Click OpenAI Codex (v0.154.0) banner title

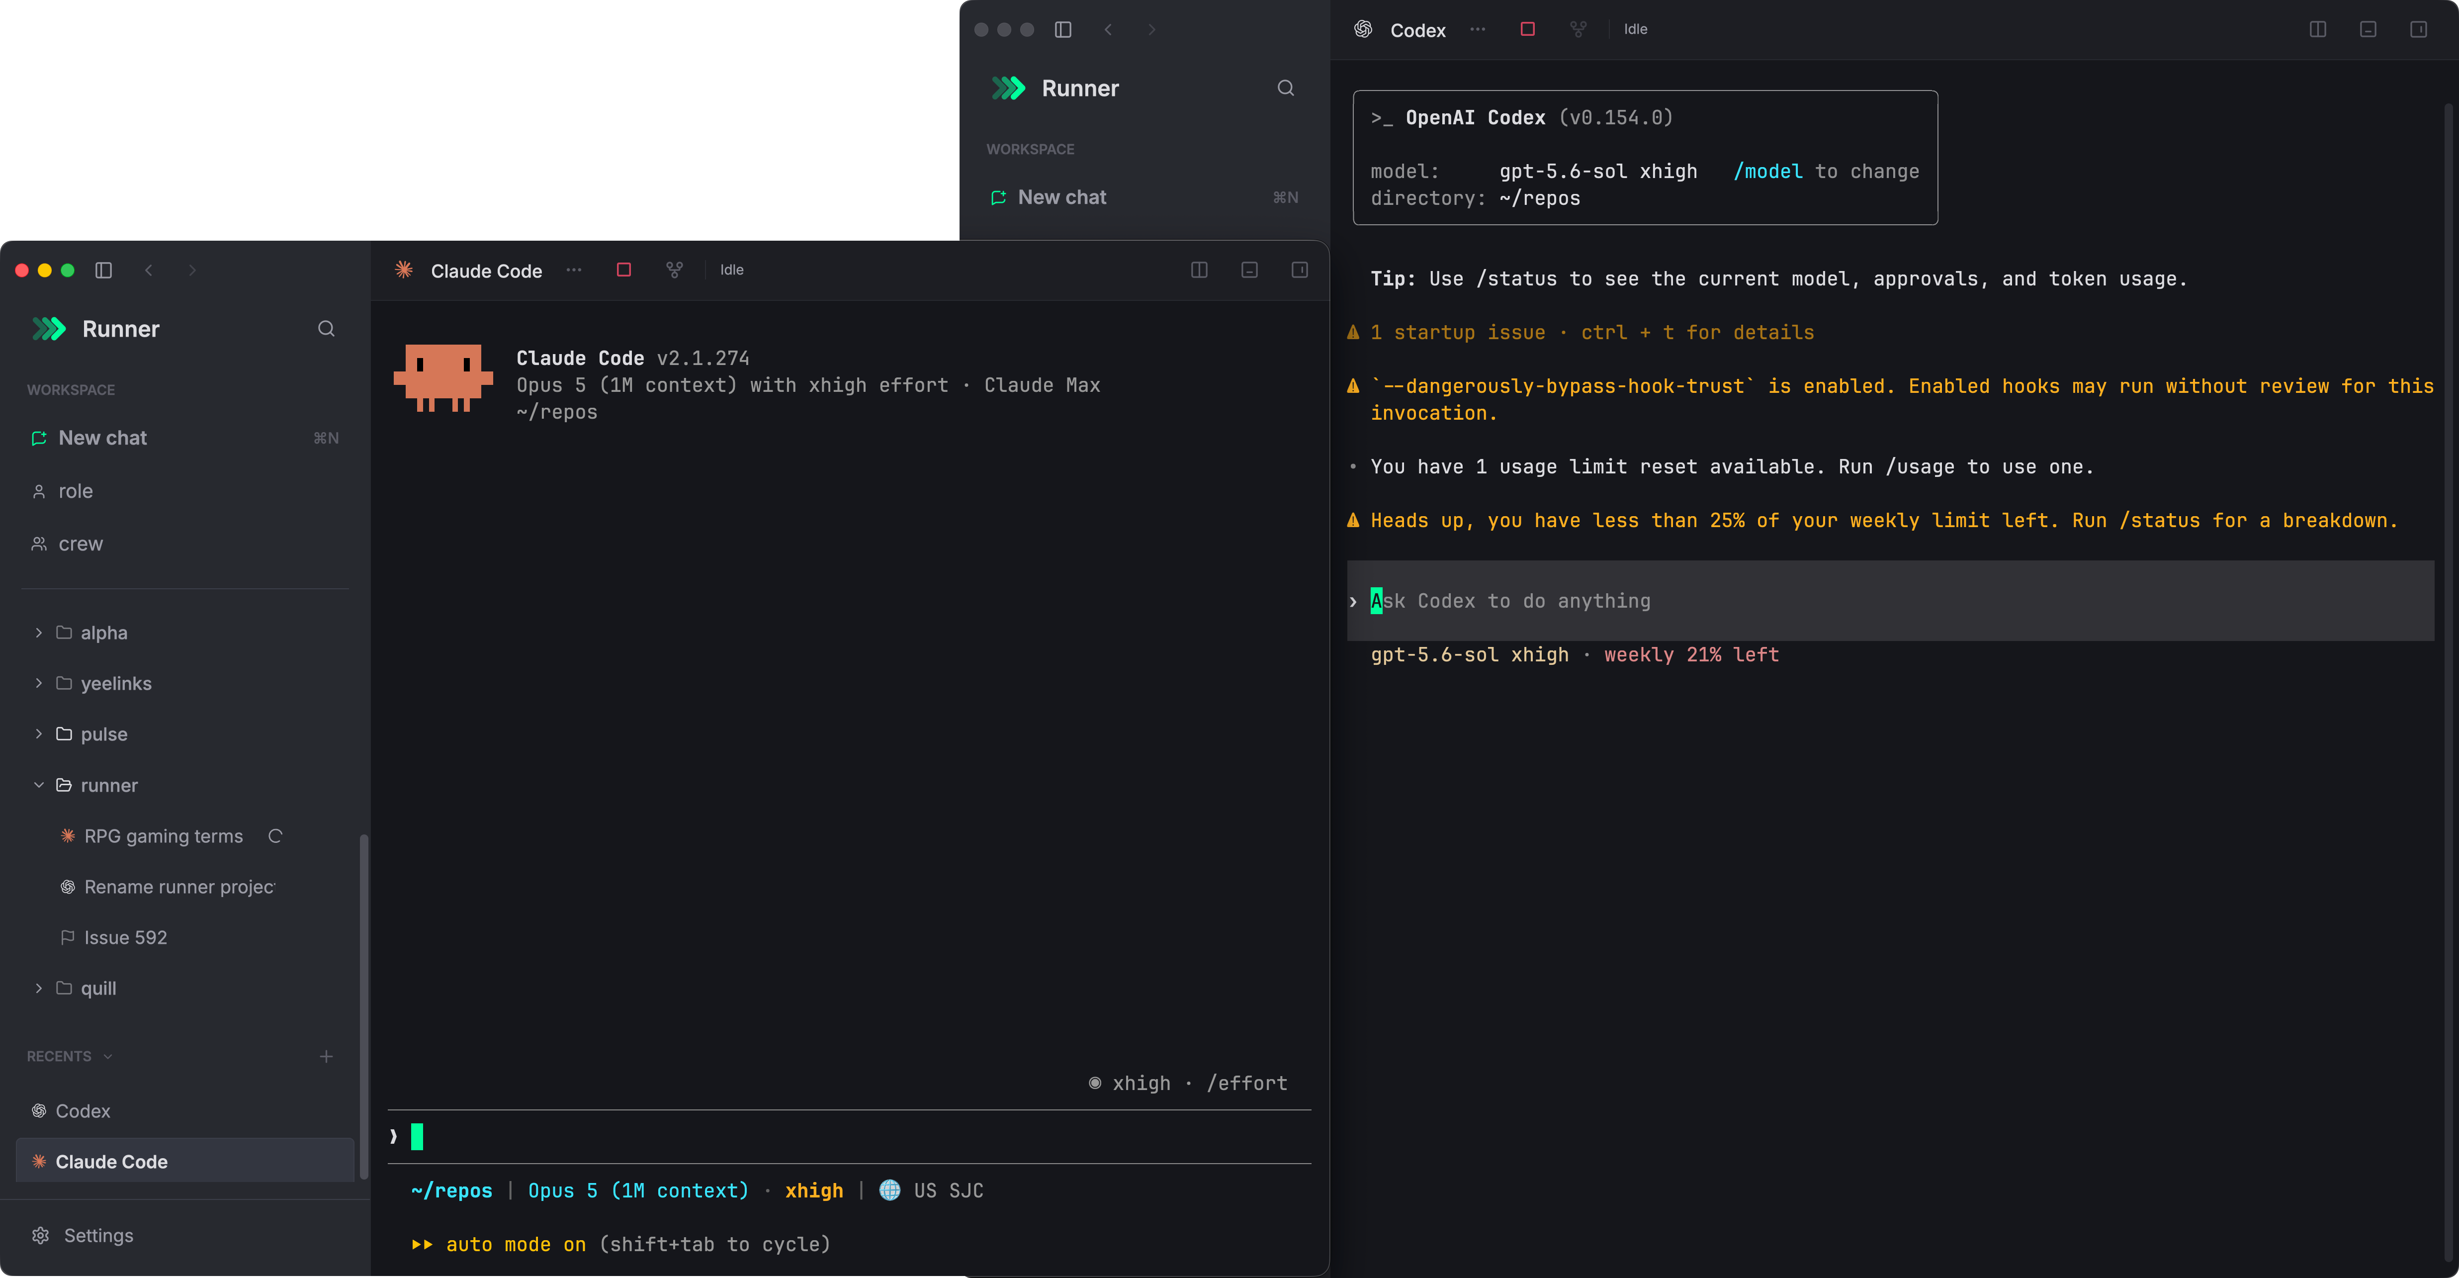pos(1539,117)
